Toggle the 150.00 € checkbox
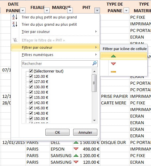151x166 pixels. tap(31, 119)
